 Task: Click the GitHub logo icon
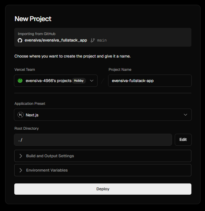click(x=20, y=40)
